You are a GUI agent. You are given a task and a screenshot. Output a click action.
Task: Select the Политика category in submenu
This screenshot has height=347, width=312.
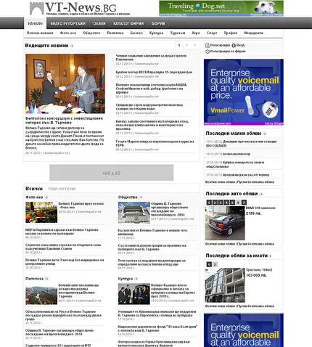115,33
